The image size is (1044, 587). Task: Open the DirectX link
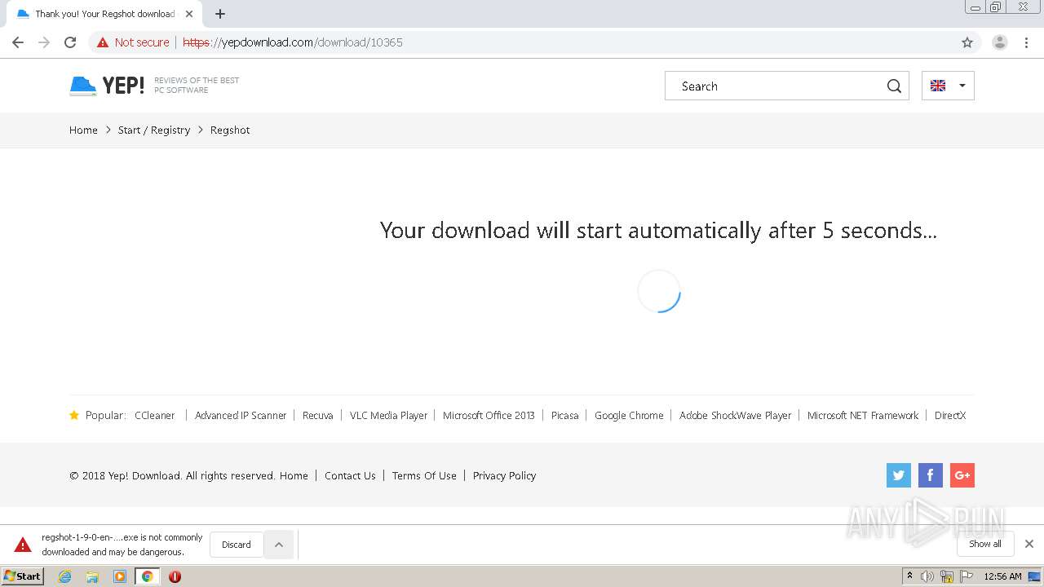tap(950, 416)
